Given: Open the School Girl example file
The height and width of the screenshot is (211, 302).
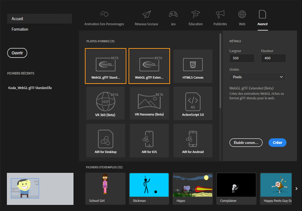Looking at the screenshot, I should [x=105, y=188].
